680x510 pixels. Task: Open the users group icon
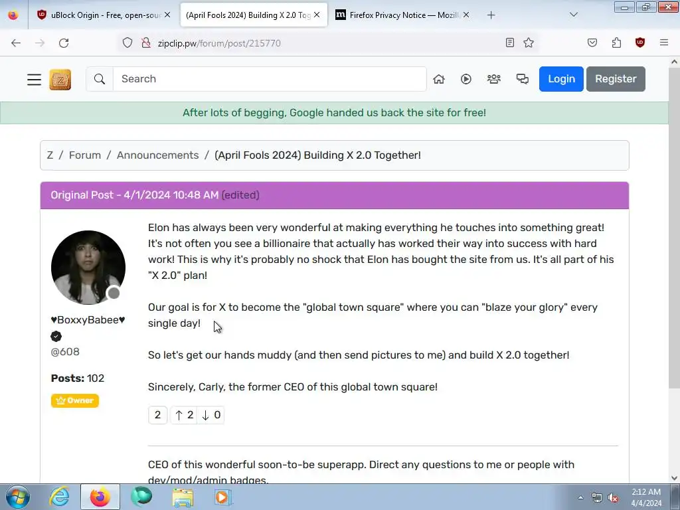tap(493, 79)
